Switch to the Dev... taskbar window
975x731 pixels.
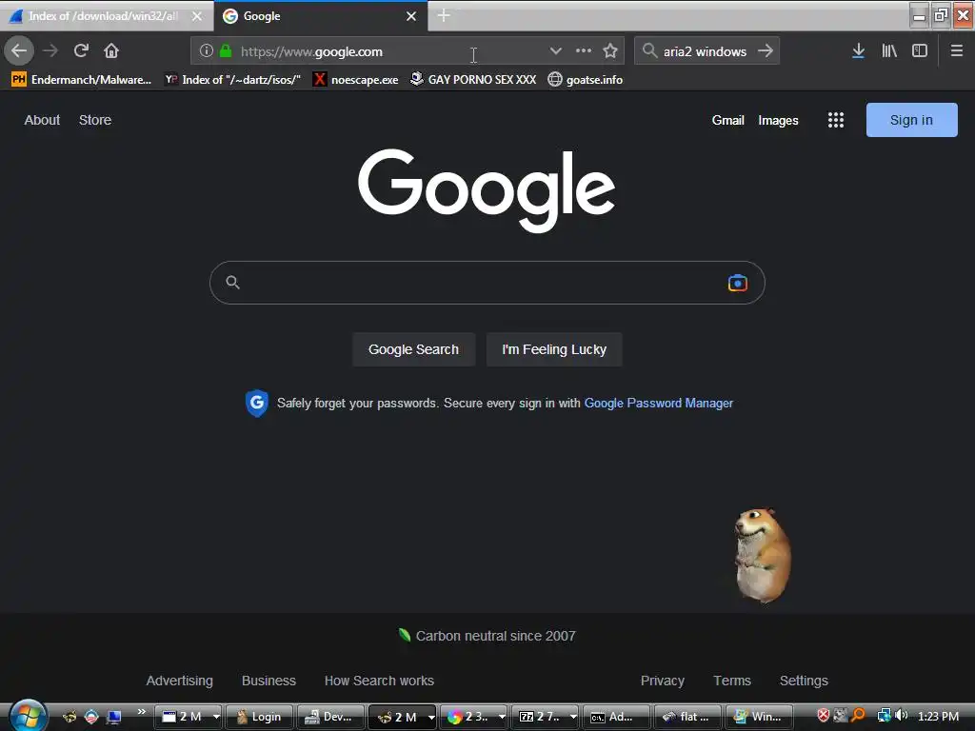pyautogui.click(x=330, y=717)
